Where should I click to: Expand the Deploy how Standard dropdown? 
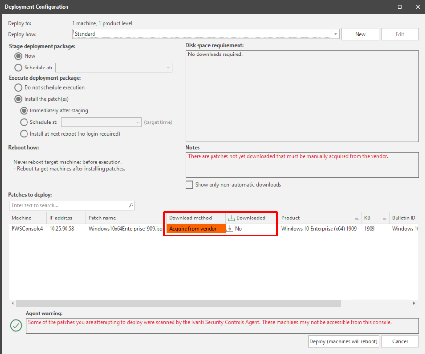(336, 34)
